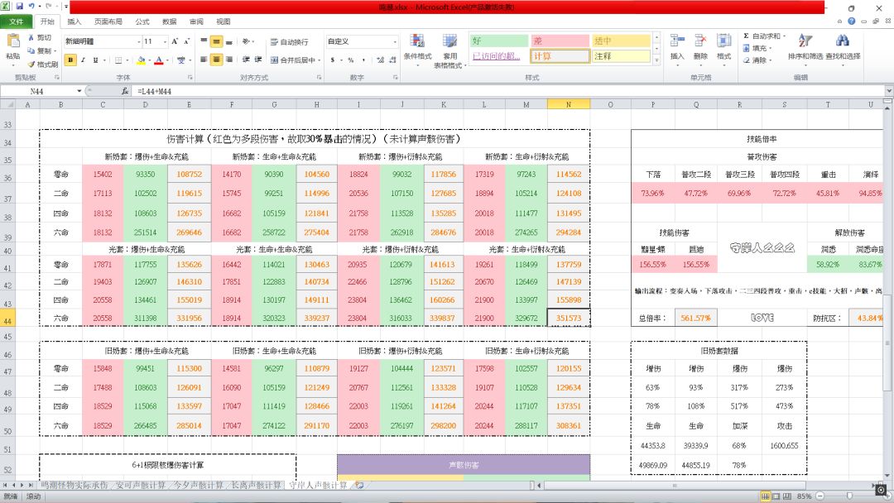Switch to the Insert (插入) ribbon tab
The image size is (894, 503).
(x=74, y=22)
